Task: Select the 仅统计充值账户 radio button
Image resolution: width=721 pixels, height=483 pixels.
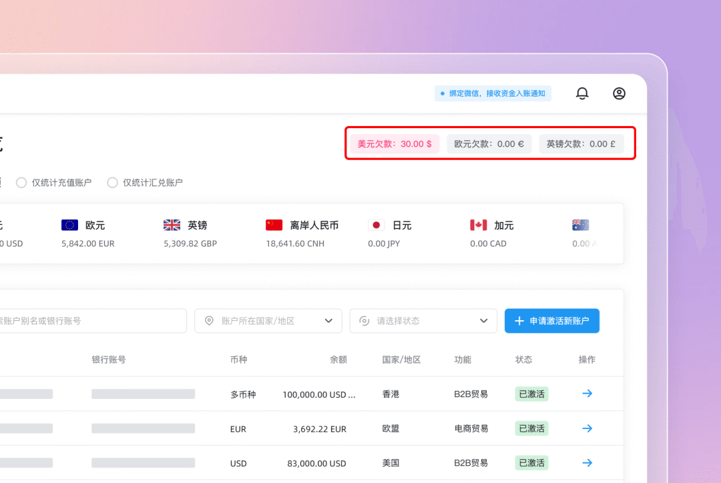Action: tap(21, 182)
